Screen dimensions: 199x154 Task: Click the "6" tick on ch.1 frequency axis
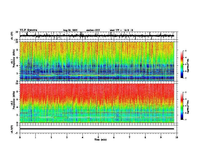tap(17, 58)
